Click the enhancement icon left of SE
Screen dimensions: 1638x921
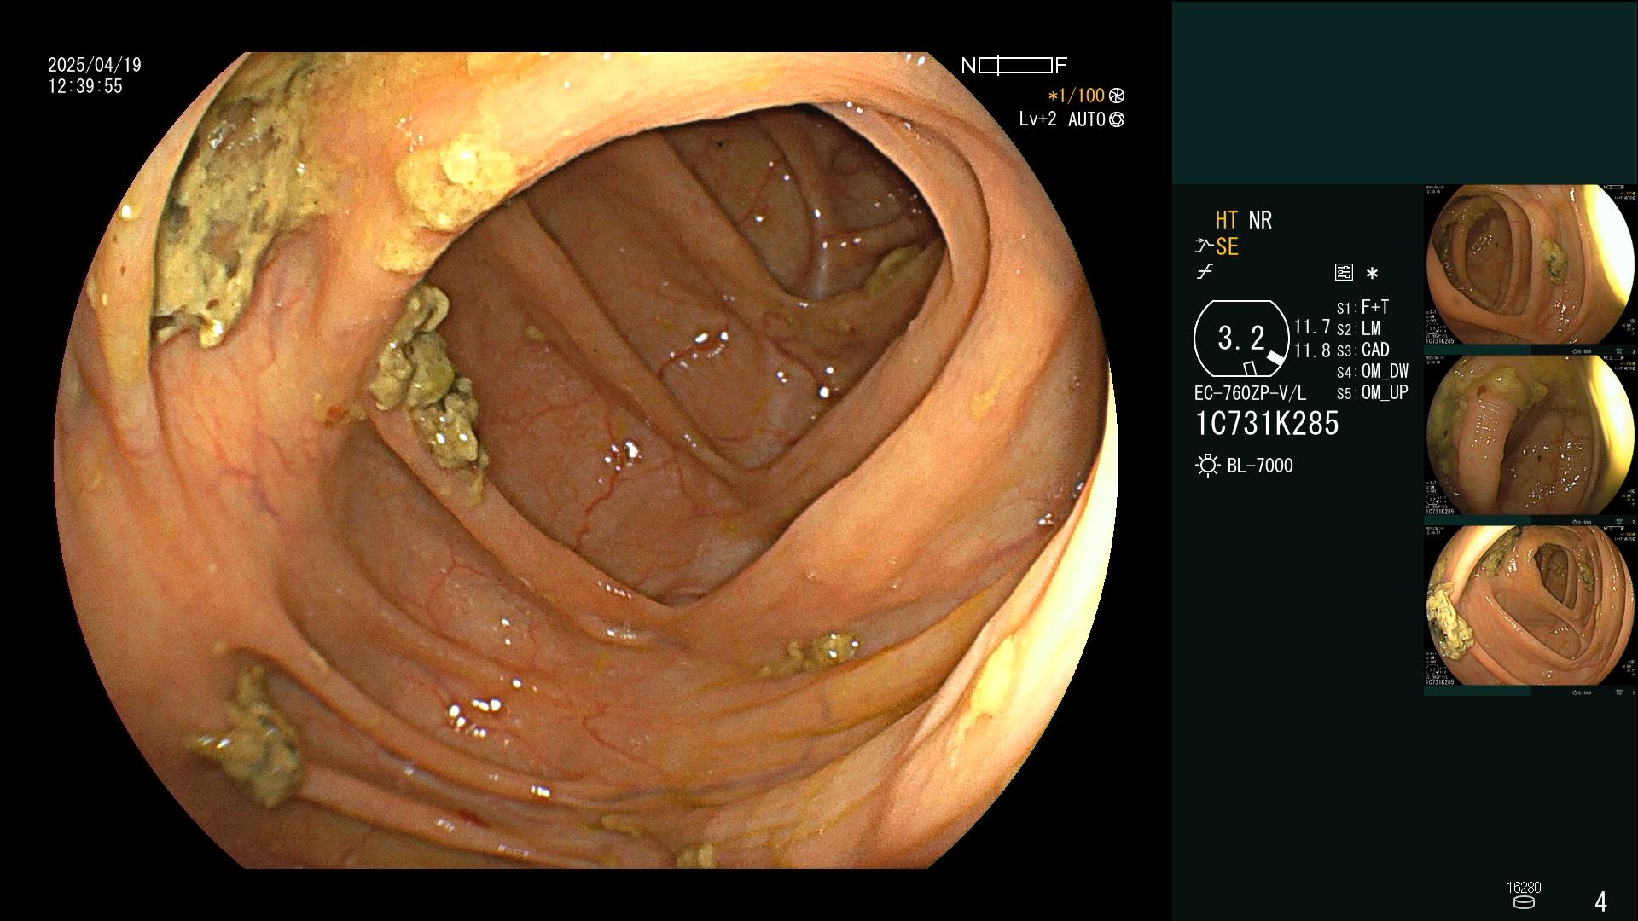1204,246
